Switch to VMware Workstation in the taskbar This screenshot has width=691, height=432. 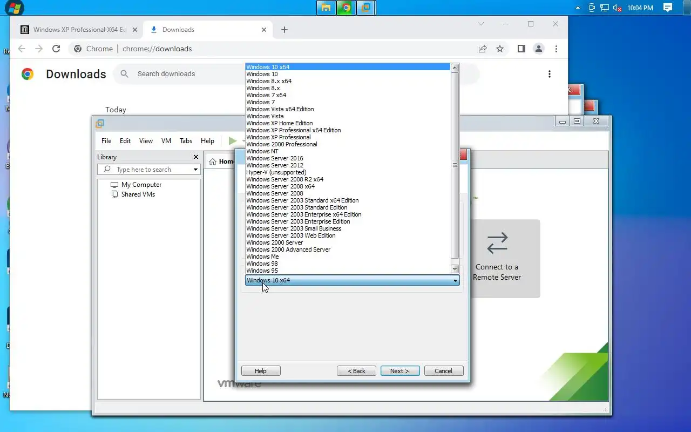coord(365,8)
